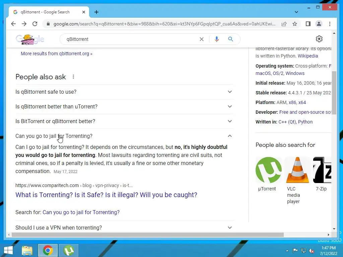
Task: Open the tab search chevron
Action: 296,12
